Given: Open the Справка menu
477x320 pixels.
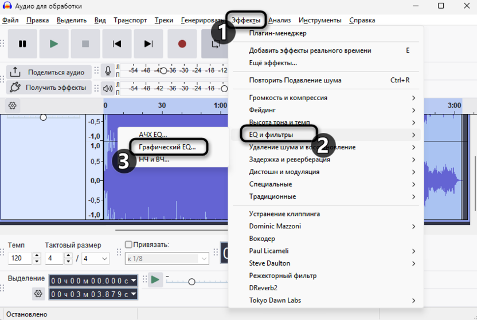Looking at the screenshot, I should click(362, 21).
